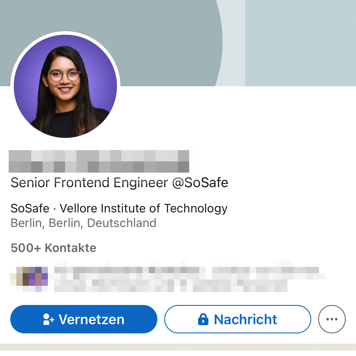
Task: Open the circular profile photo
Action: coord(65,86)
